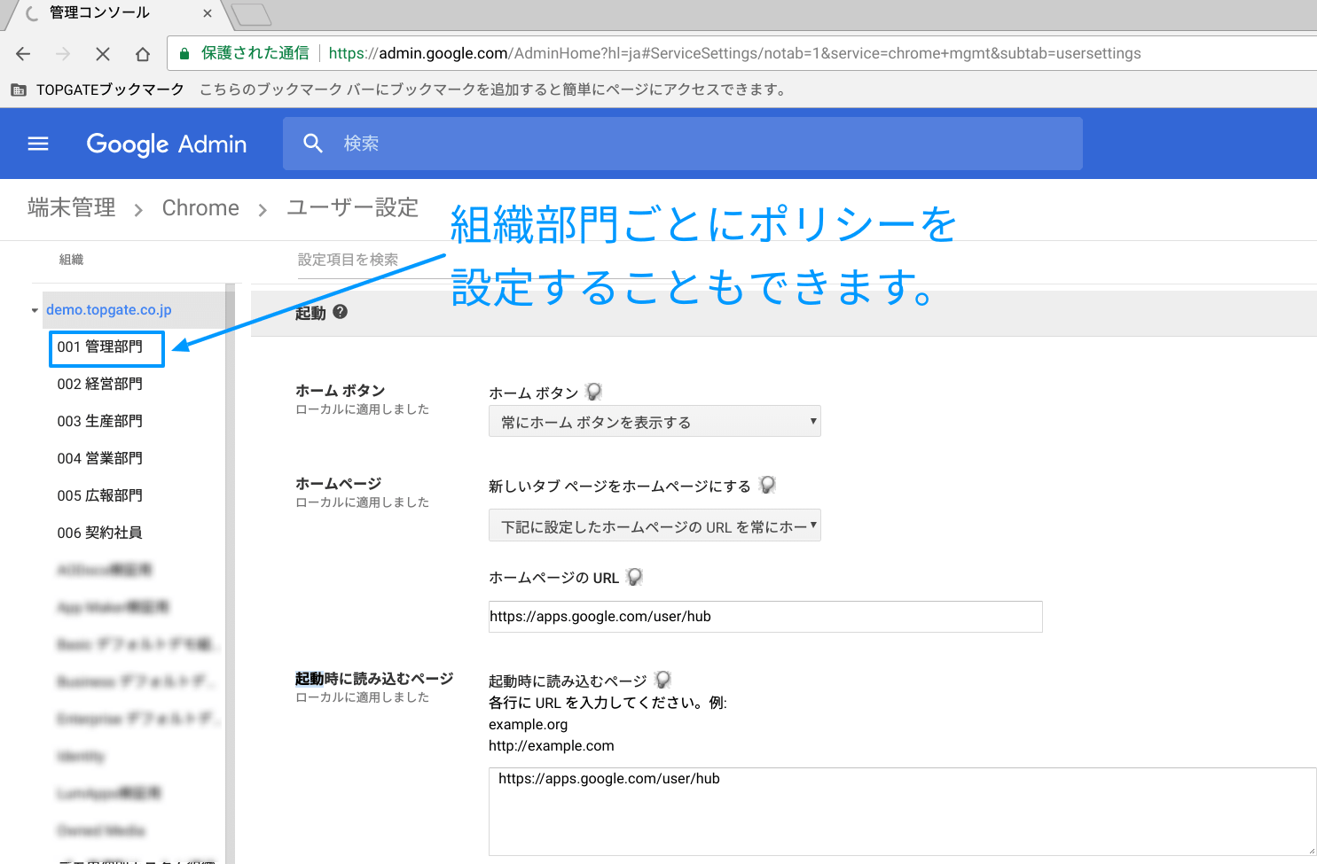Open help icon next to 起動 heading
Screen dimensions: 1317x864
click(x=341, y=312)
